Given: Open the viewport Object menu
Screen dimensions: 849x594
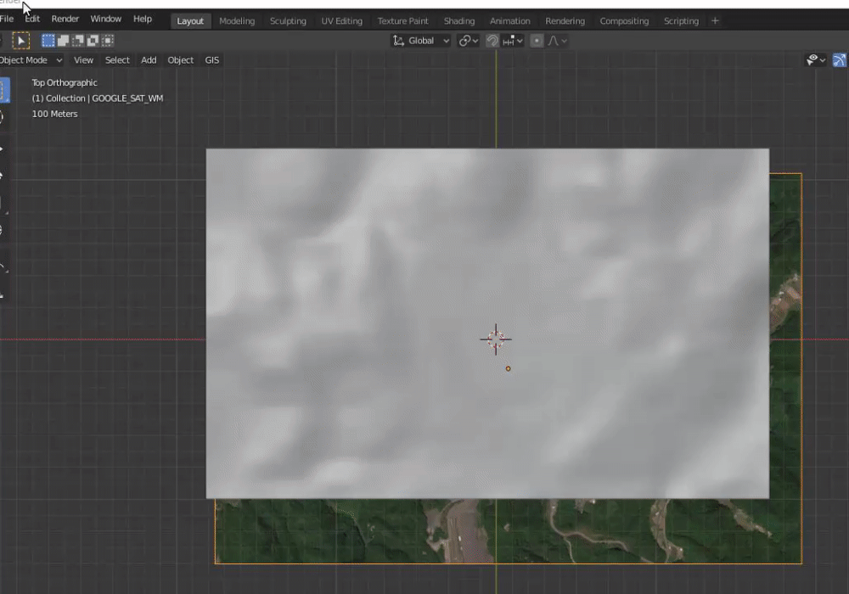Looking at the screenshot, I should 180,60.
